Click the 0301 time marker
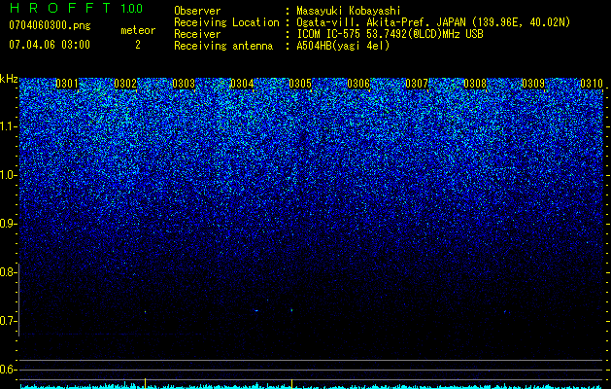 tap(67, 84)
